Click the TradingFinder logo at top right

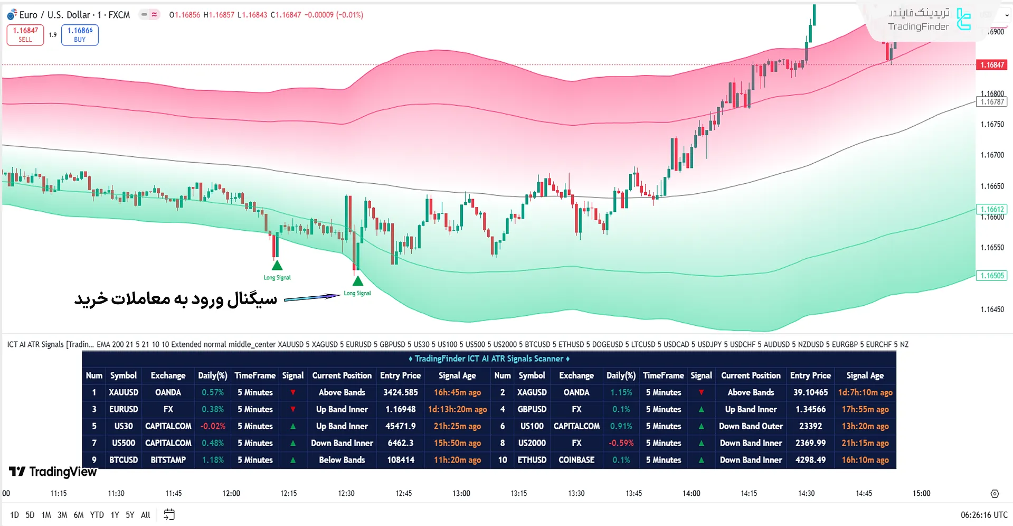pyautogui.click(x=929, y=20)
